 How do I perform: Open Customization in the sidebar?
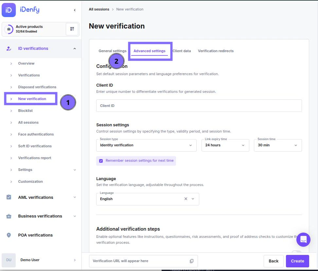30,181
